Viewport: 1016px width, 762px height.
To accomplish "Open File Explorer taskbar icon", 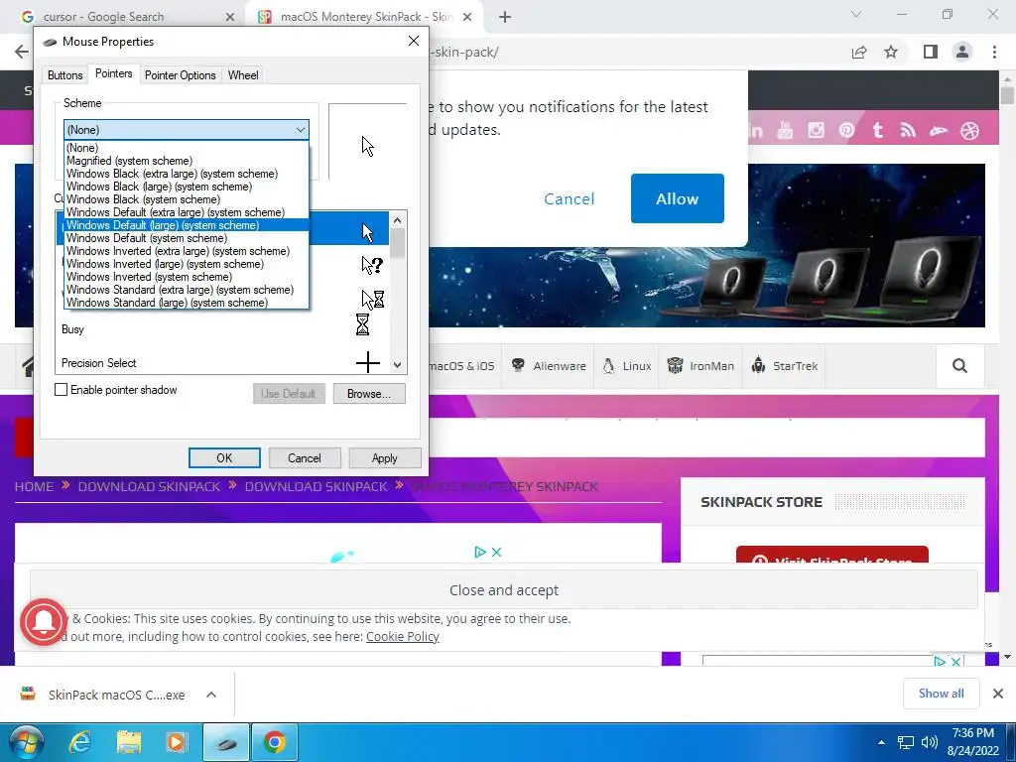I will [x=129, y=742].
